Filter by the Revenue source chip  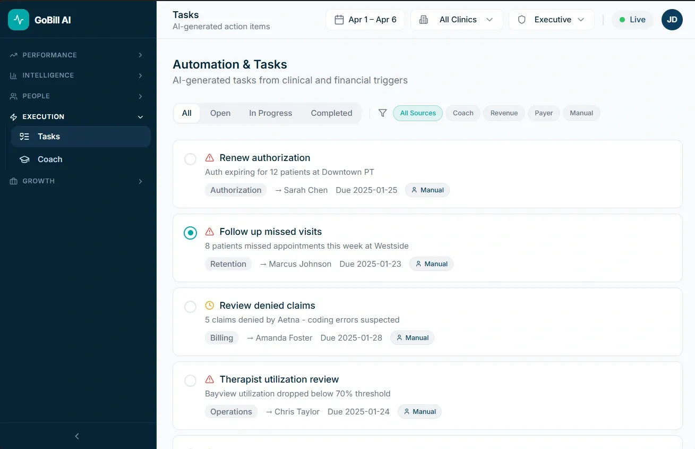504,113
